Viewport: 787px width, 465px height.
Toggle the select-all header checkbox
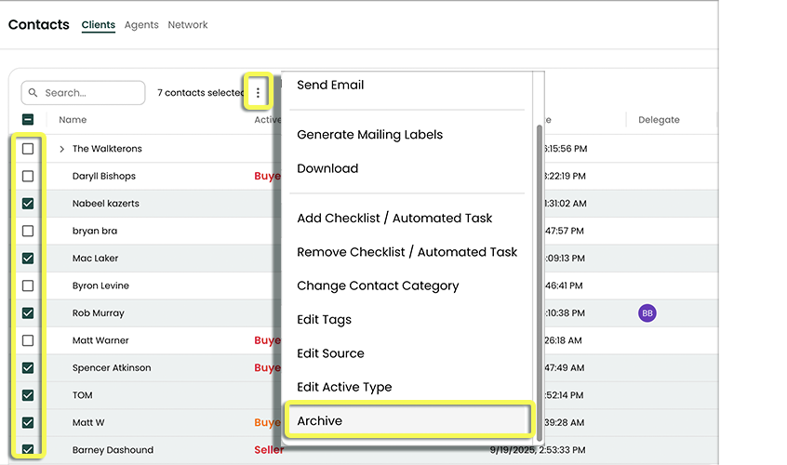[x=28, y=120]
